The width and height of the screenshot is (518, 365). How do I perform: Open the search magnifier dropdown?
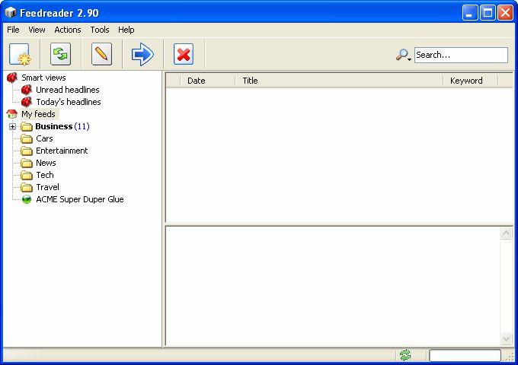pyautogui.click(x=403, y=55)
